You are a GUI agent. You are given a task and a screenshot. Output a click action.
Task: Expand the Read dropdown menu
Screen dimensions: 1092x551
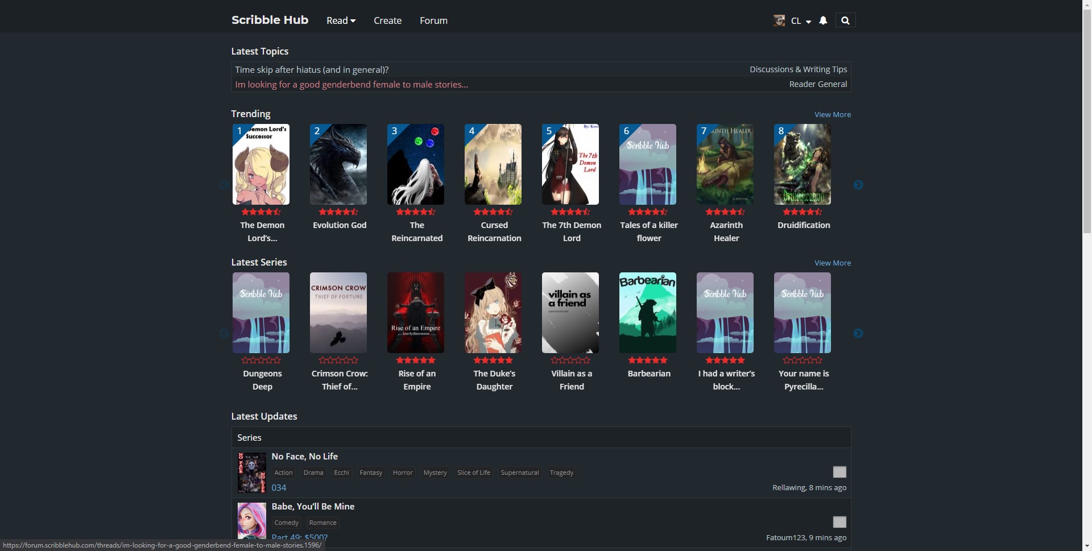pos(341,20)
